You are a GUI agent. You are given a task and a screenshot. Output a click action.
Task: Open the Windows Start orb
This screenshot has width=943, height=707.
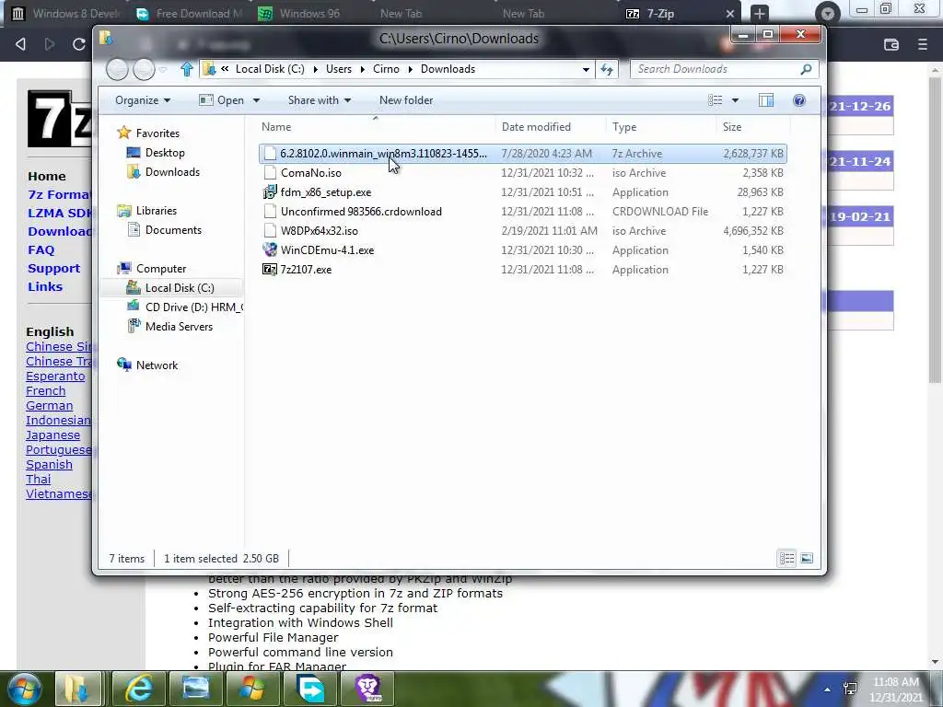(x=23, y=689)
